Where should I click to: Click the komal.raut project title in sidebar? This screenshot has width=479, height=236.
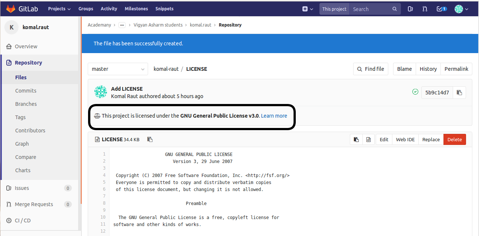point(36,27)
